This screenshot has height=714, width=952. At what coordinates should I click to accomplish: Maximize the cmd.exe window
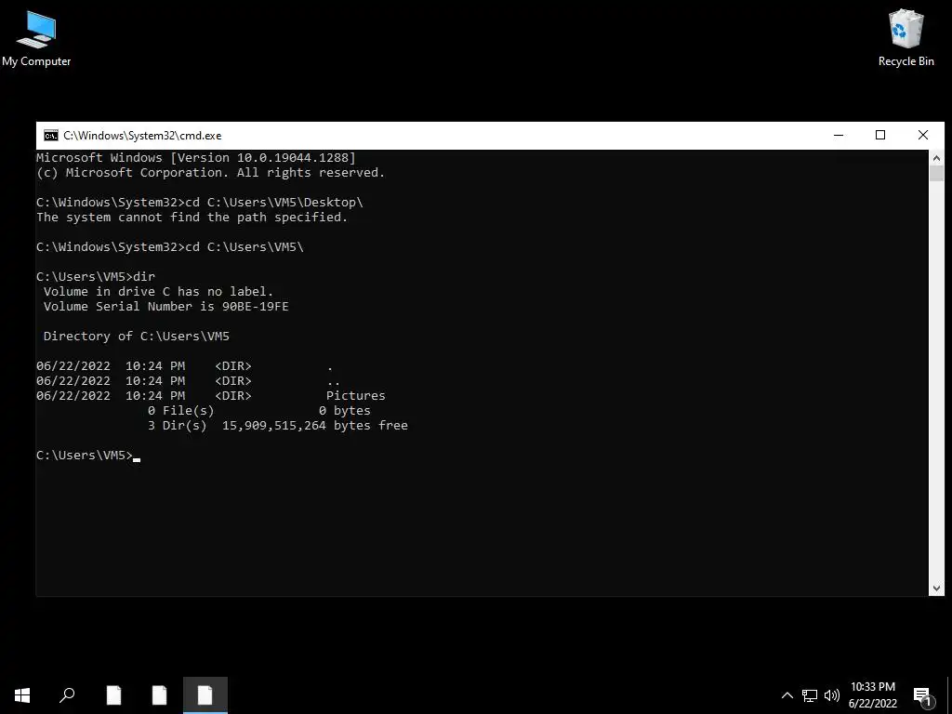point(880,136)
